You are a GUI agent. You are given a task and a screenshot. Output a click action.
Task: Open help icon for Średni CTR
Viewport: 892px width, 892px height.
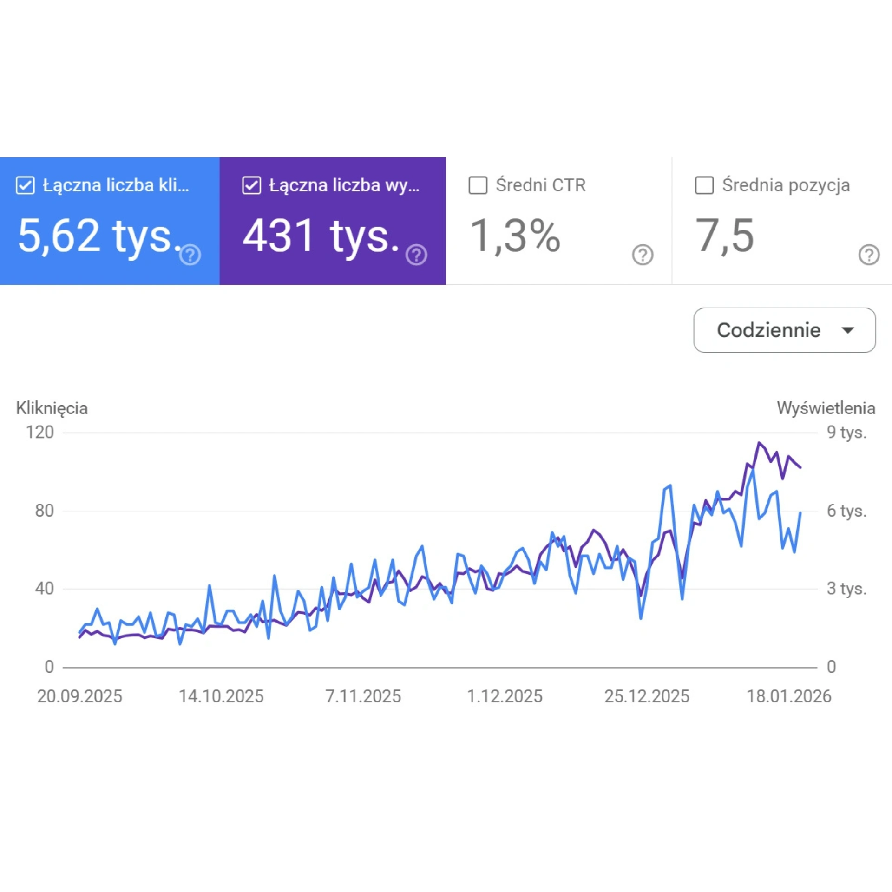(x=643, y=255)
